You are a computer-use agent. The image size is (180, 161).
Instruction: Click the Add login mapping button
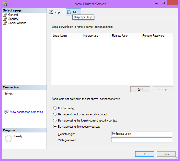[x=140, y=89]
